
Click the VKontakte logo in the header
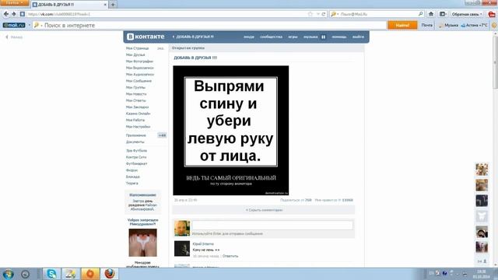(146, 37)
